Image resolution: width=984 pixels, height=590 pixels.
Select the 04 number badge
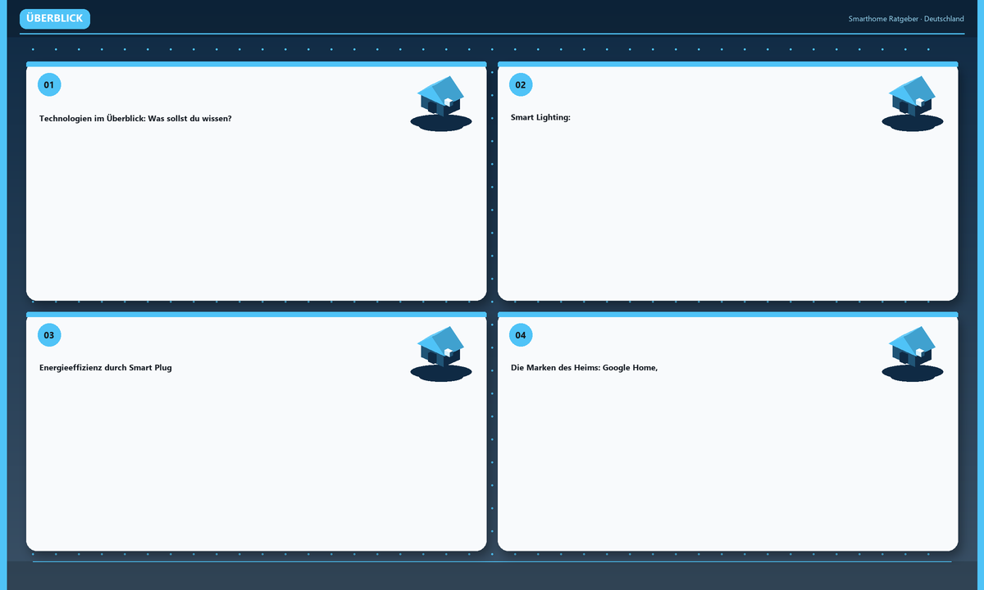(521, 335)
